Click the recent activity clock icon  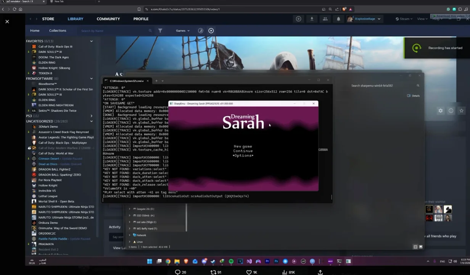click(x=201, y=31)
